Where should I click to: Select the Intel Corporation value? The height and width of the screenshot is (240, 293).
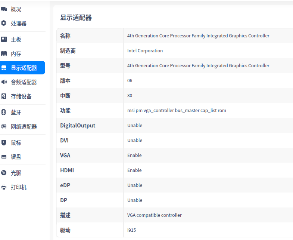coord(145,50)
